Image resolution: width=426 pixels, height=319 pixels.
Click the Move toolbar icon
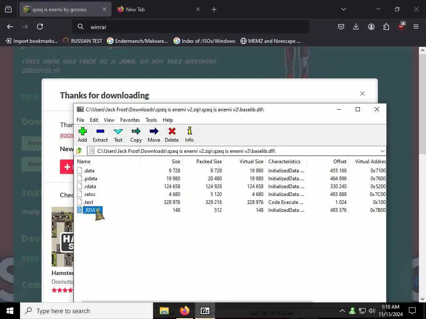154,132
